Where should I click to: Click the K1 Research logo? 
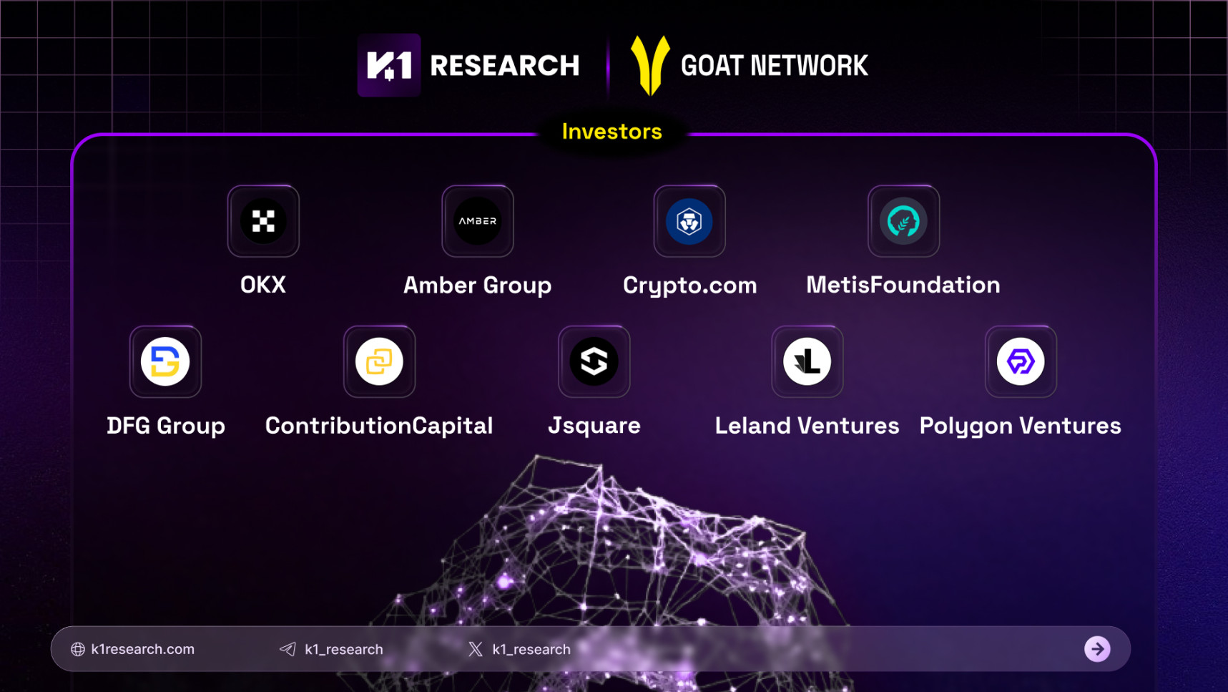(x=389, y=65)
